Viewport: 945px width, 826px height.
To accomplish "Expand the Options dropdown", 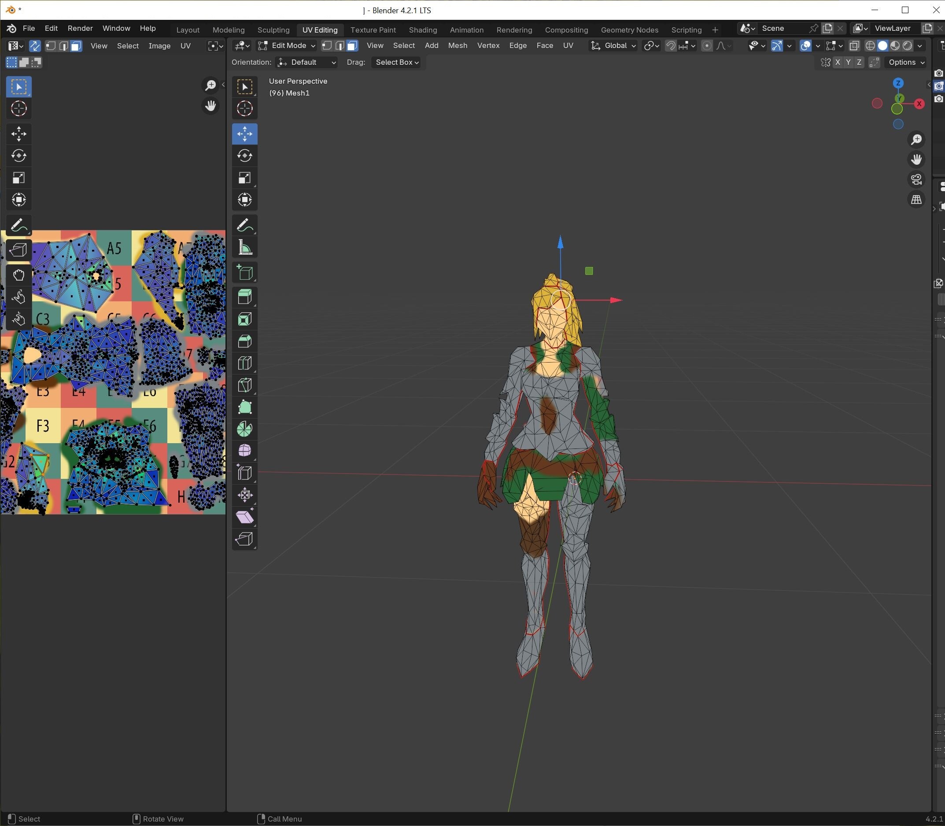I will click(906, 62).
